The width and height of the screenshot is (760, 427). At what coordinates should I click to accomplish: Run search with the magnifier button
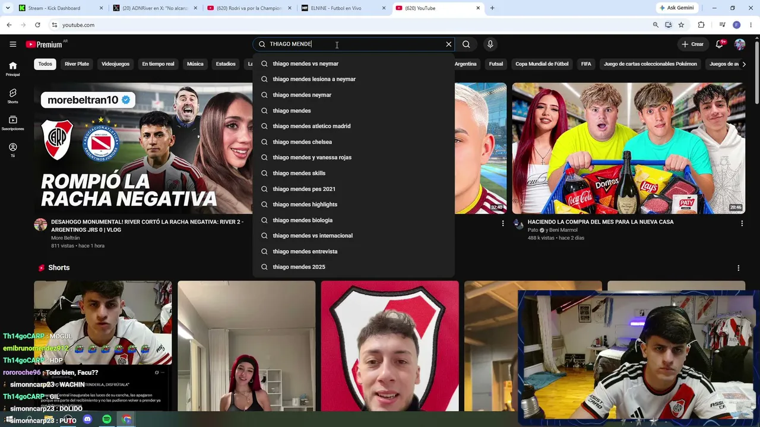466,44
